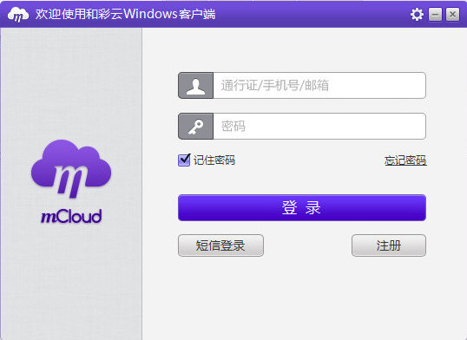Image resolution: width=467 pixels, height=340 pixels.
Task: Click the empty purple title bar area
Action: point(312,14)
